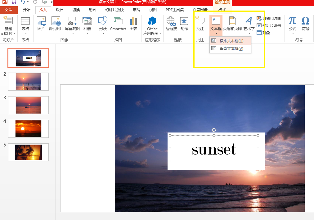Expand the 公式 dropdown arrow
This screenshot has width=314, height=220.
coord(293,34)
